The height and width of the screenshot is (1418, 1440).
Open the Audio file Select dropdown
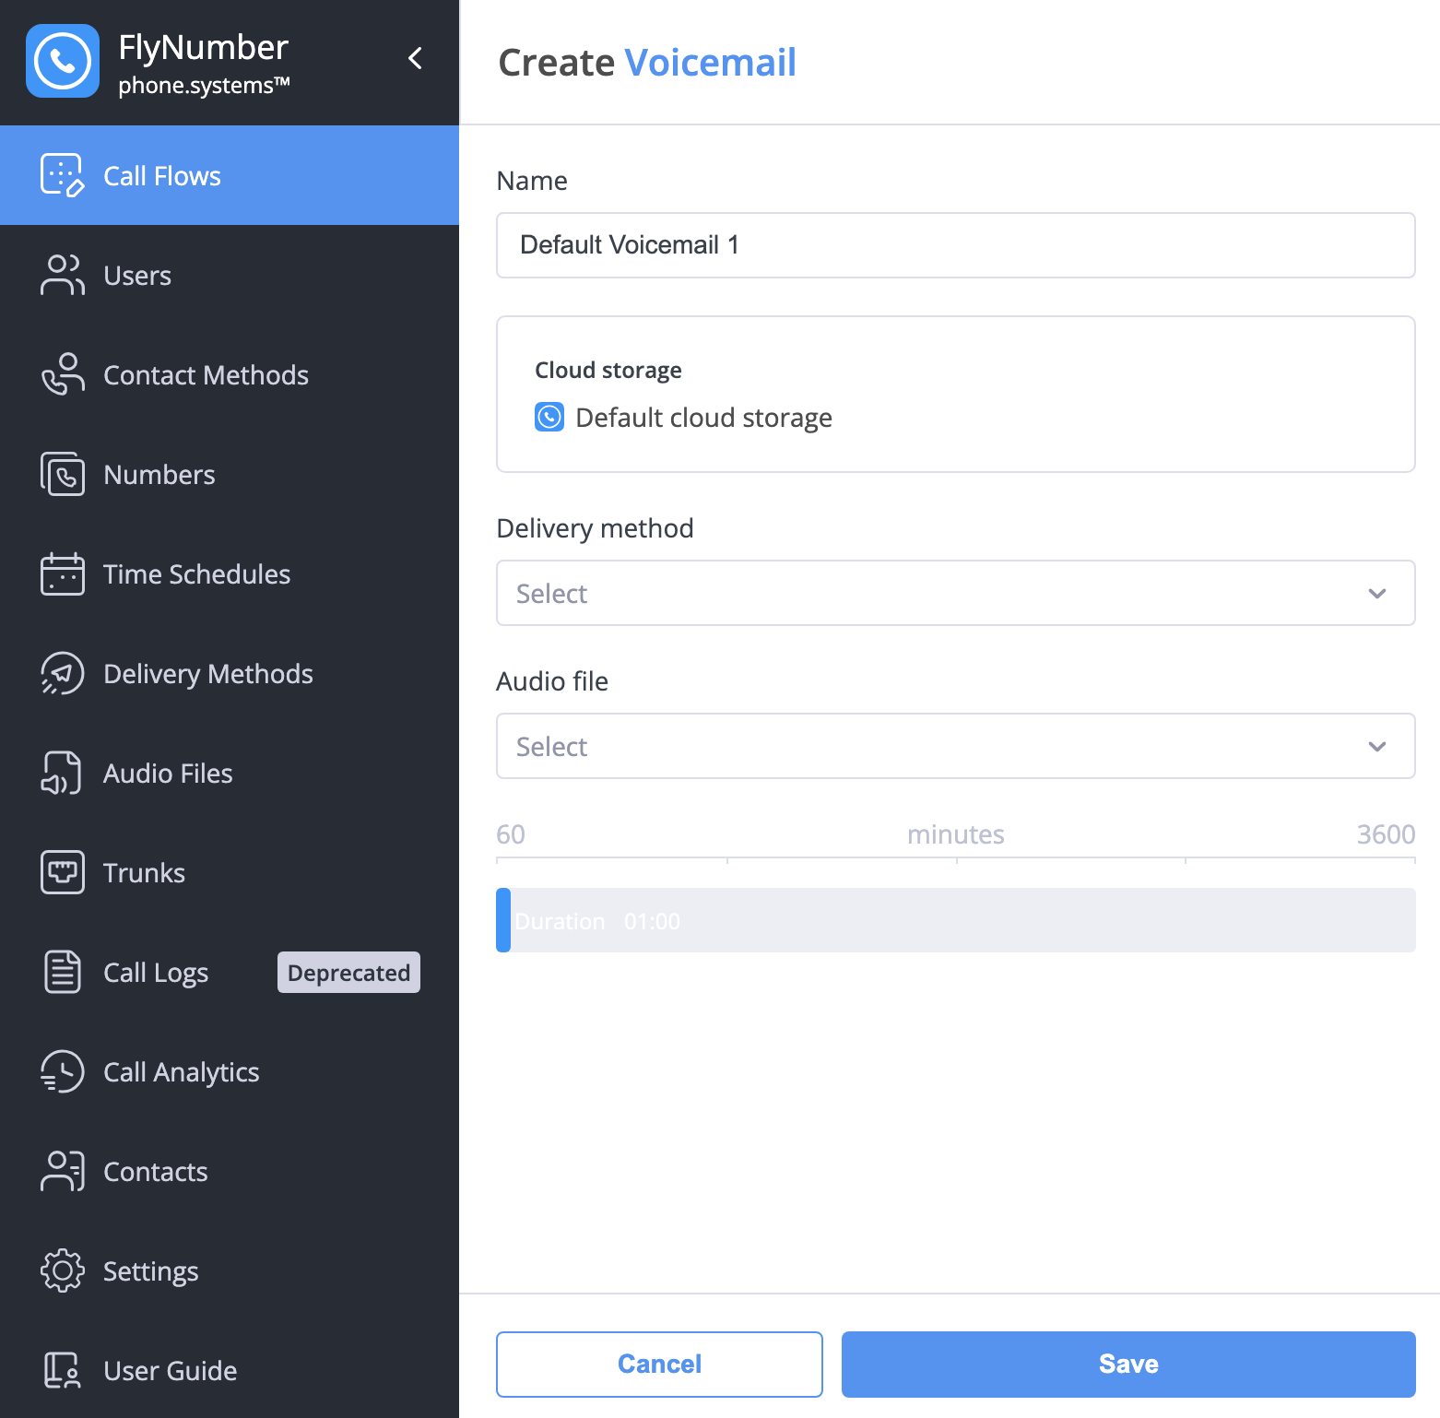[956, 746]
